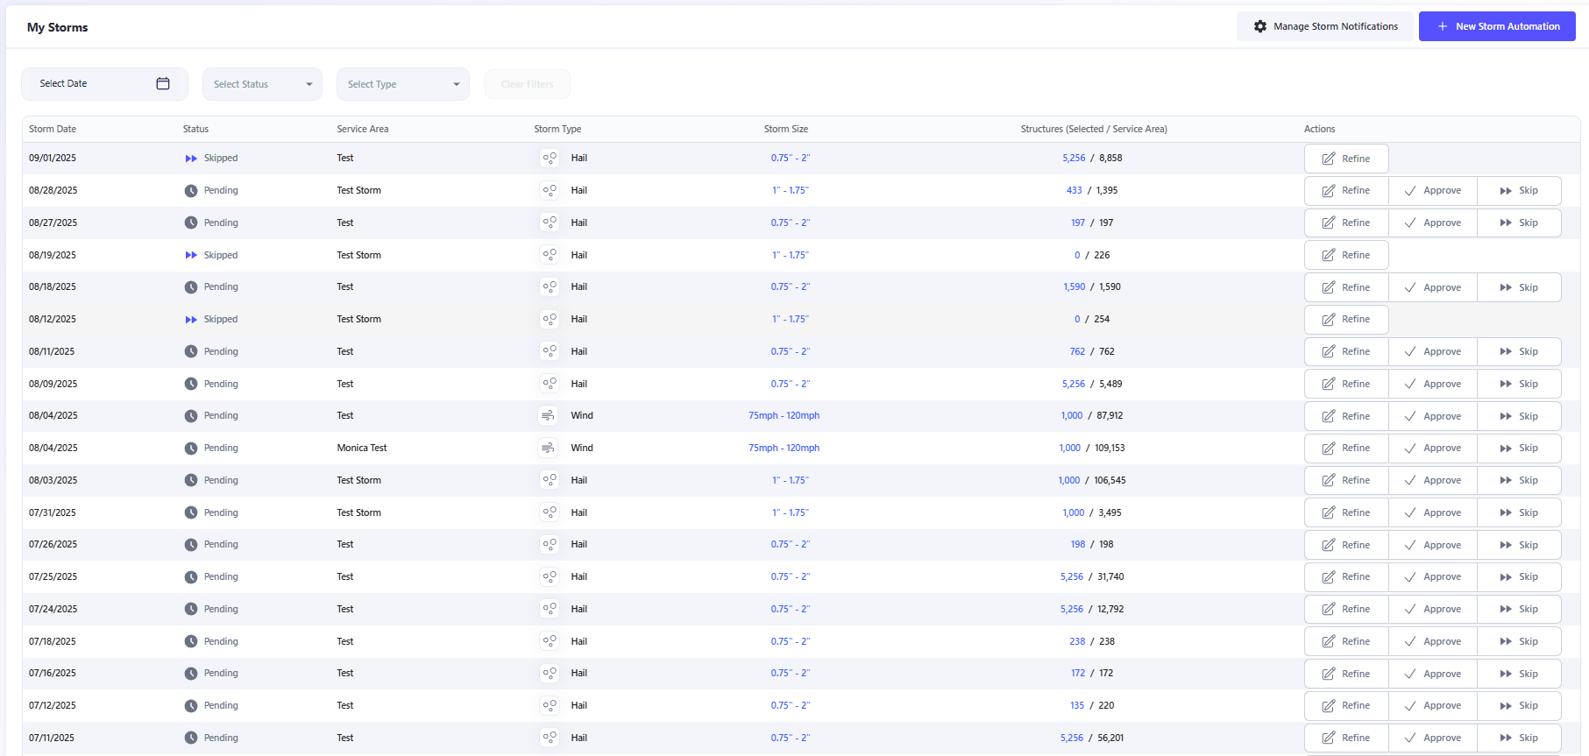Approve the 08/09/2025 storm
The height and width of the screenshot is (756, 1589).
pos(1433,384)
